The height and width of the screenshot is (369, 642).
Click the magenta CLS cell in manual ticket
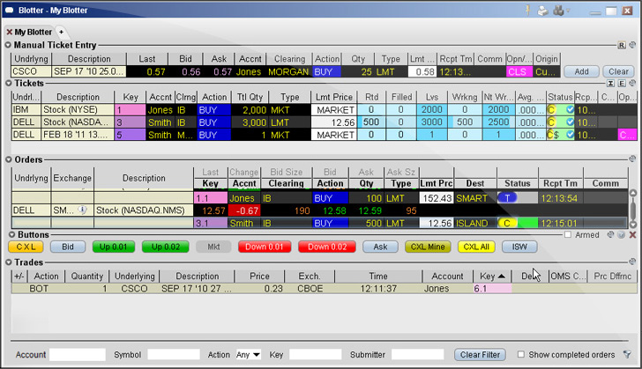(x=519, y=71)
